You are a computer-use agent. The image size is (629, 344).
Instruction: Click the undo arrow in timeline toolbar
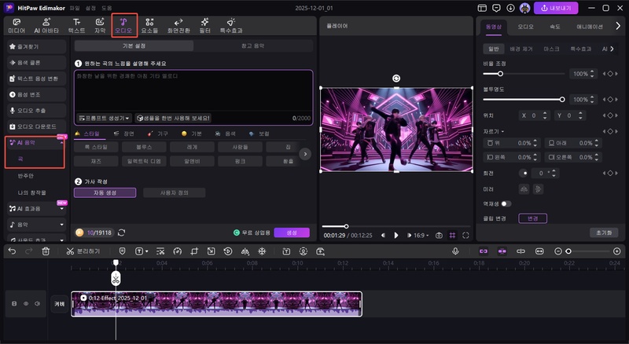pyautogui.click(x=12, y=251)
